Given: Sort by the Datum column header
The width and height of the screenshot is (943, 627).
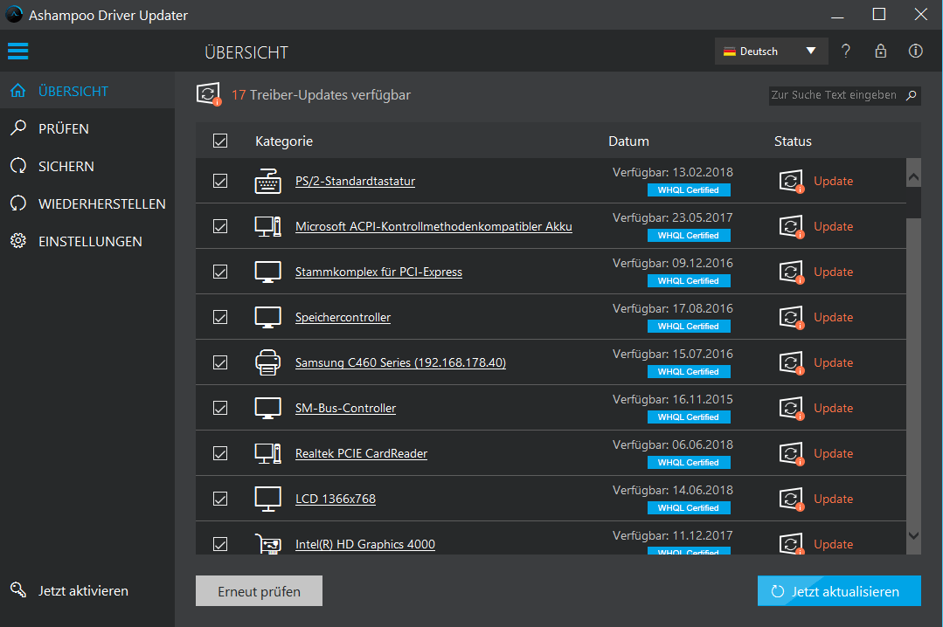Looking at the screenshot, I should click(x=628, y=141).
